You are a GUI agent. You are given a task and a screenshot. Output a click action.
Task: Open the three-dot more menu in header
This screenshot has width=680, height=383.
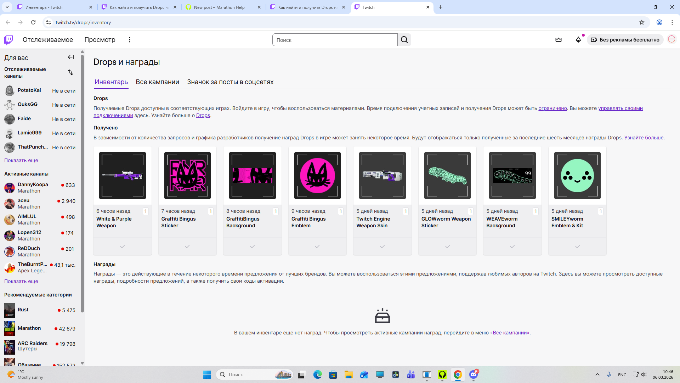coord(130,40)
